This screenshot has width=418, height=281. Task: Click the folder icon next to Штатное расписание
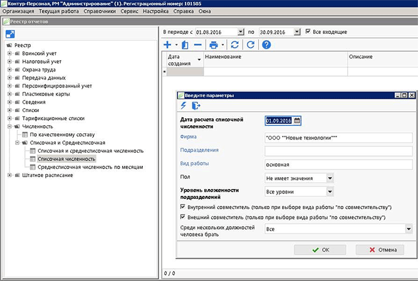tap(18, 175)
